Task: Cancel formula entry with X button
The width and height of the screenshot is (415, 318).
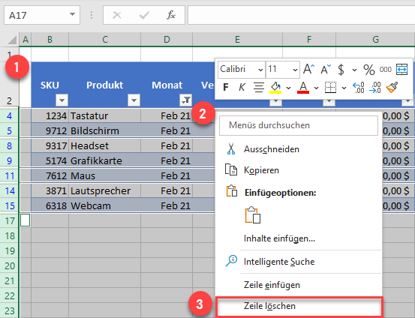Action: coord(117,15)
